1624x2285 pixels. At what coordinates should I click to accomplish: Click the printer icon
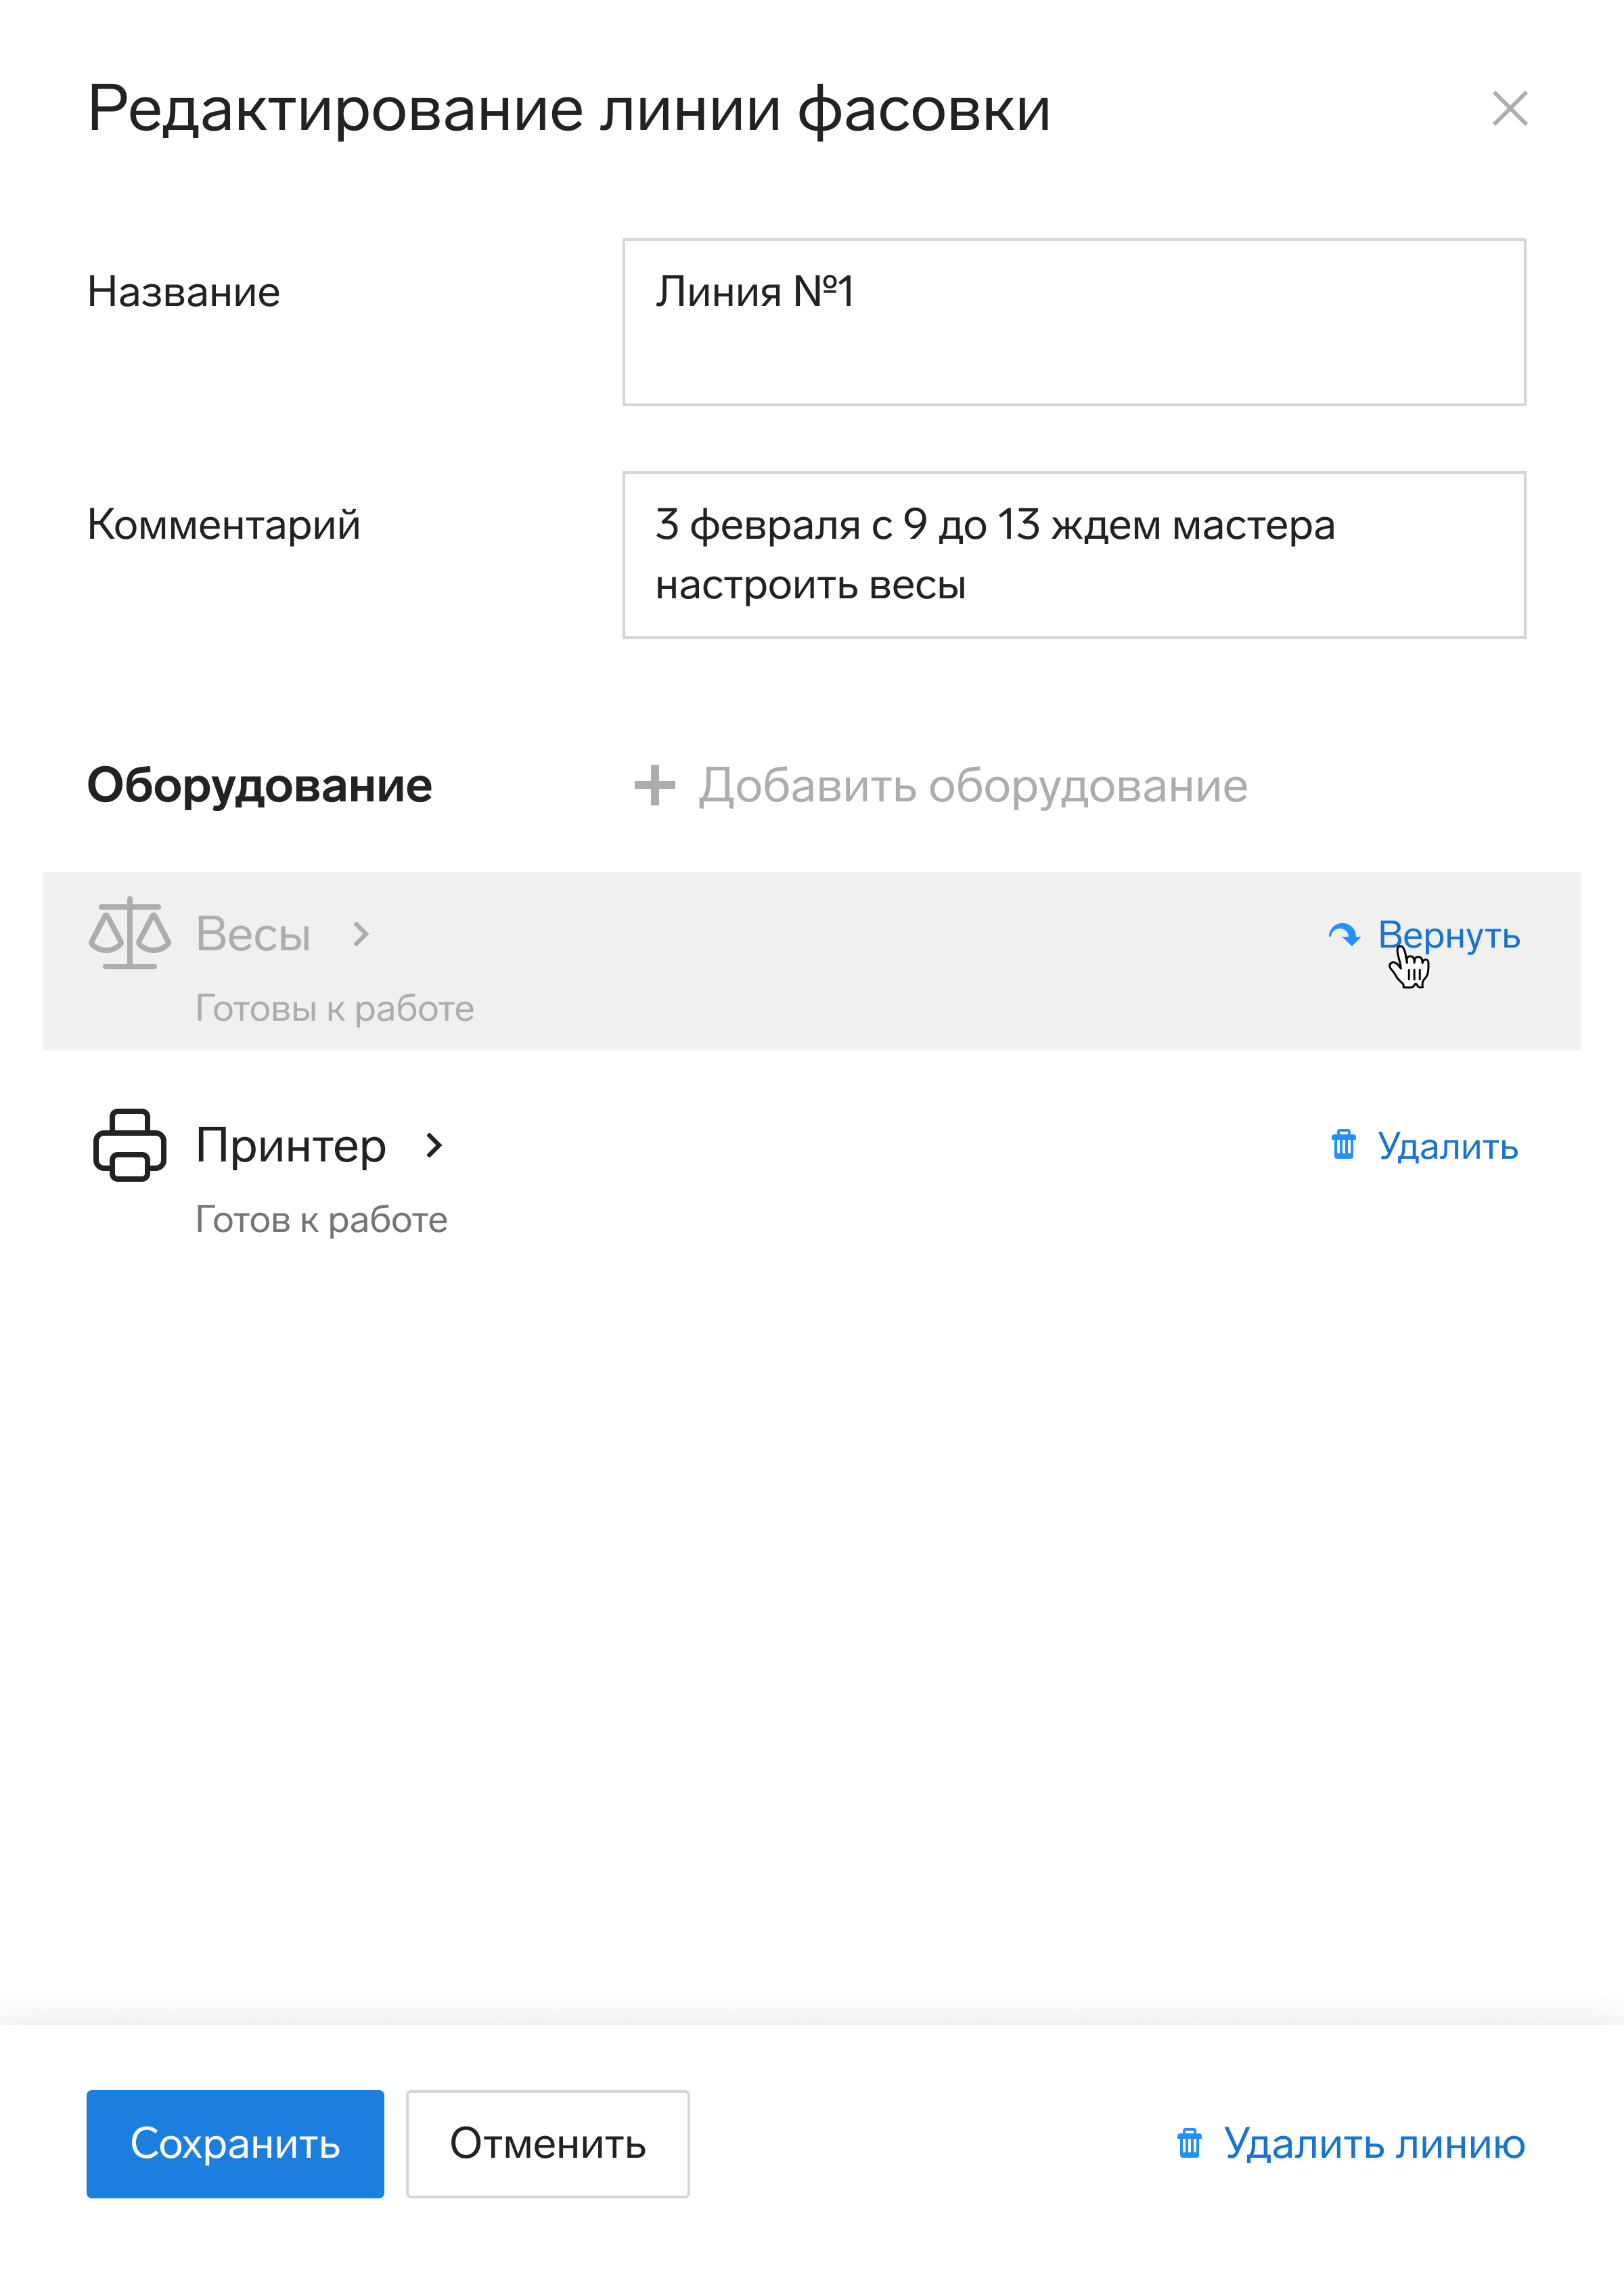[129, 1145]
